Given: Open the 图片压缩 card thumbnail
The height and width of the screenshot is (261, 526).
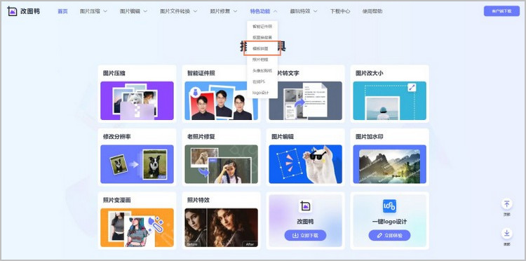Looking at the screenshot, I should tap(137, 100).
